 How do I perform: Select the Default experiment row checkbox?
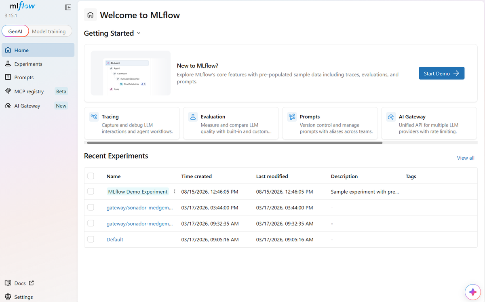[91, 239]
